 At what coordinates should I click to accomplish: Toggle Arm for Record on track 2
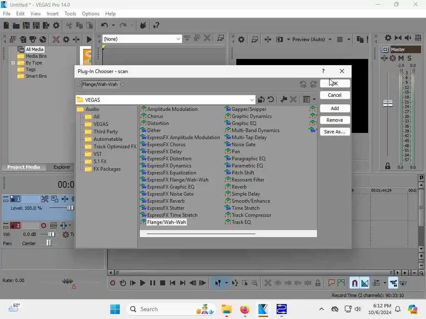point(43,226)
